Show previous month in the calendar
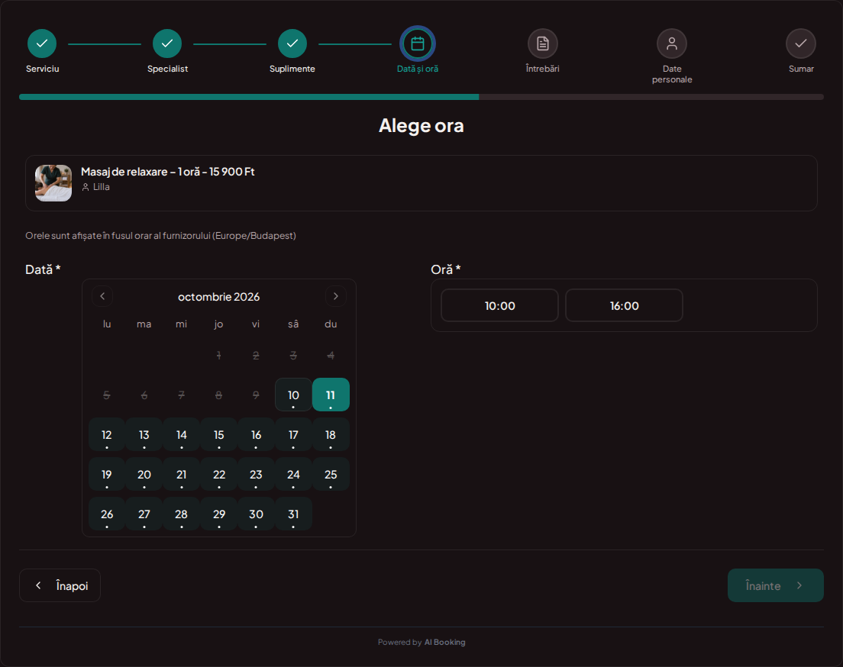The height and width of the screenshot is (667, 843). pos(102,296)
